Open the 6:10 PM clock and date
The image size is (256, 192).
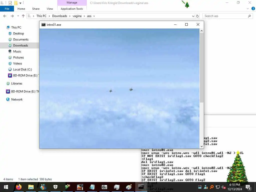point(234,187)
